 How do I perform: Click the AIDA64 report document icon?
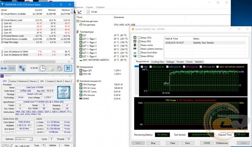click(x=88, y=12)
